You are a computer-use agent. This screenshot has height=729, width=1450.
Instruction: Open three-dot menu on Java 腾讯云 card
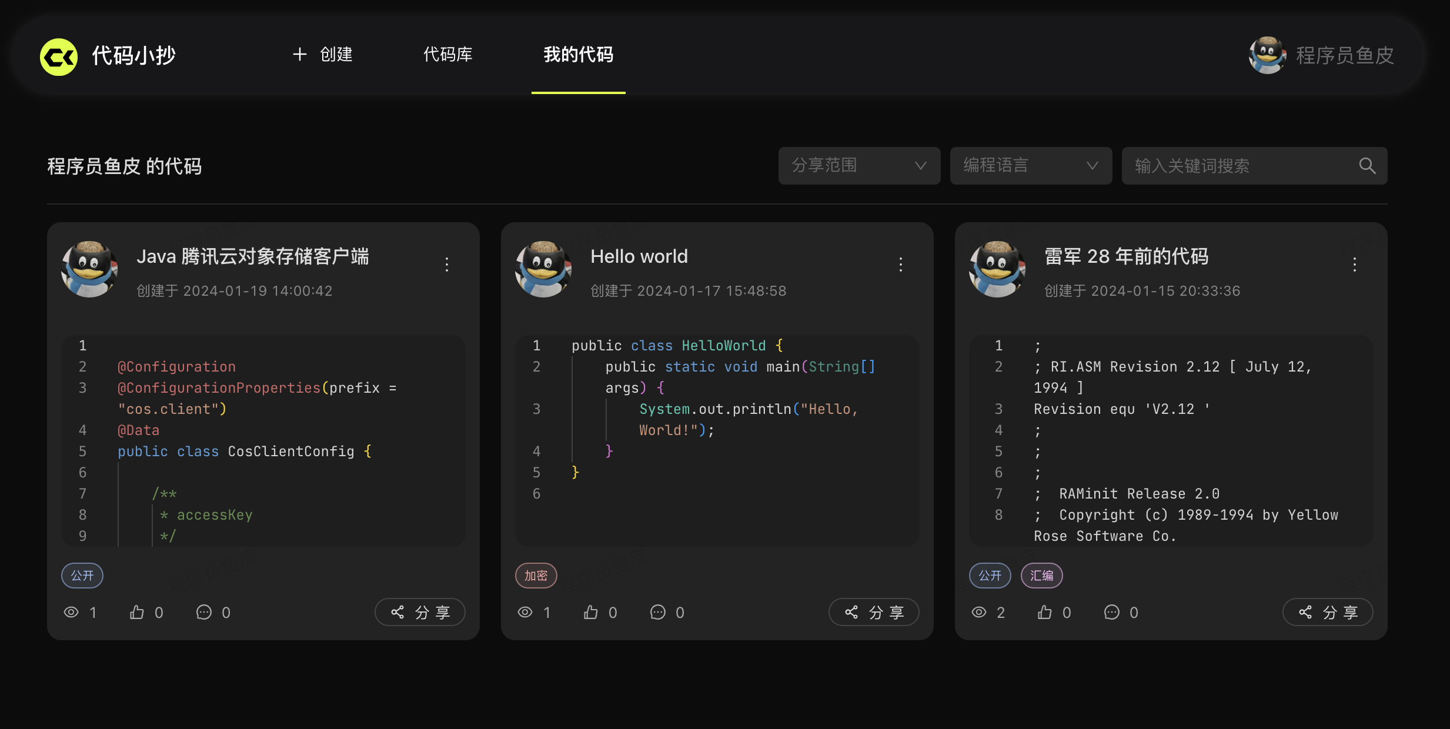tap(446, 264)
